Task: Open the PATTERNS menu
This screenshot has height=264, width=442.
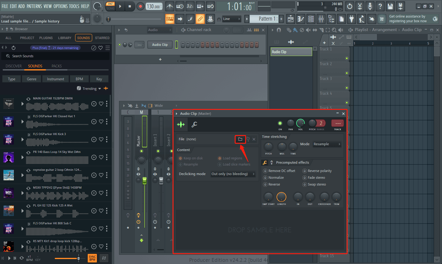Action: (x=34, y=6)
